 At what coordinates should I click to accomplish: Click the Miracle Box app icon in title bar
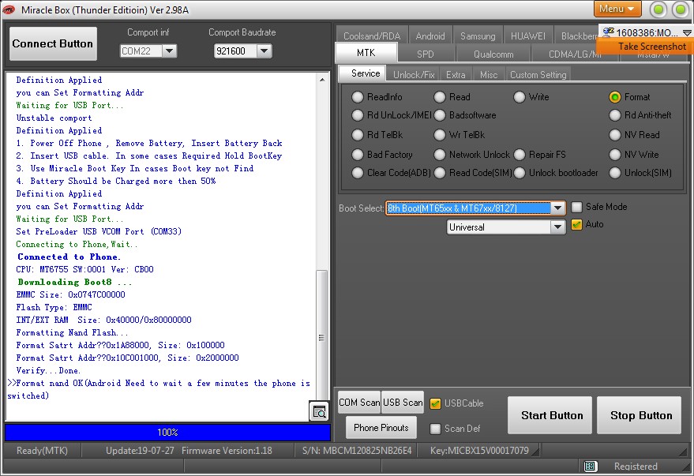tap(9, 9)
